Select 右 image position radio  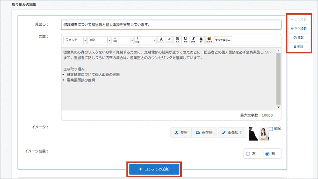pyautogui.click(x=267, y=154)
